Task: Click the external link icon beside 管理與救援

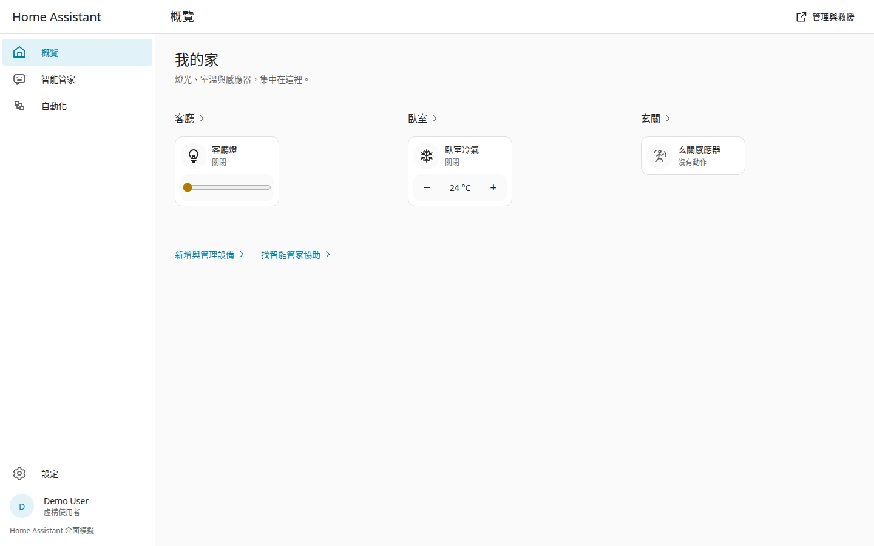Action: pos(801,17)
